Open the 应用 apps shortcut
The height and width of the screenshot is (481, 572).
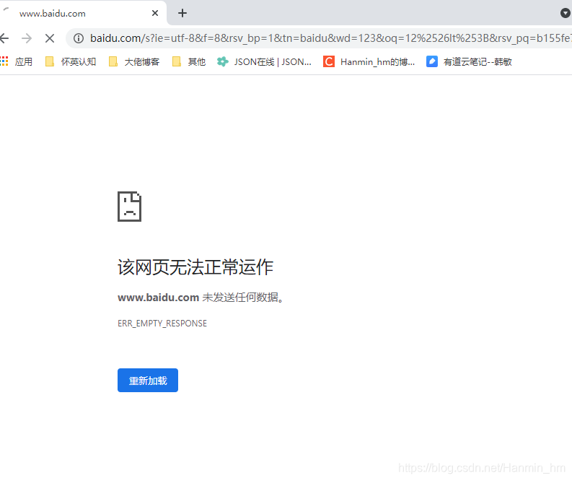17,61
